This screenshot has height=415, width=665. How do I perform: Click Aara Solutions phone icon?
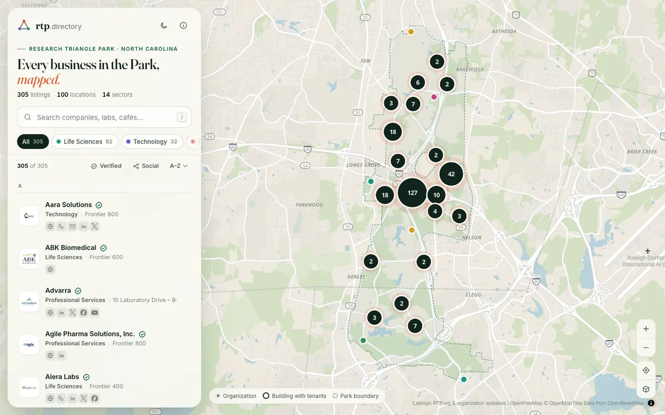coord(62,226)
